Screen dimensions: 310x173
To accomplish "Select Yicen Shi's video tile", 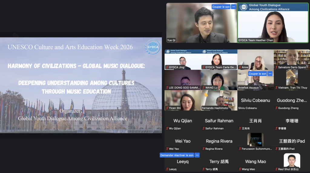I will tap(183, 100).
